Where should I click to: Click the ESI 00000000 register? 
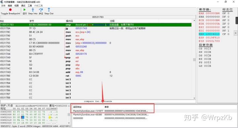coord(209,27)
